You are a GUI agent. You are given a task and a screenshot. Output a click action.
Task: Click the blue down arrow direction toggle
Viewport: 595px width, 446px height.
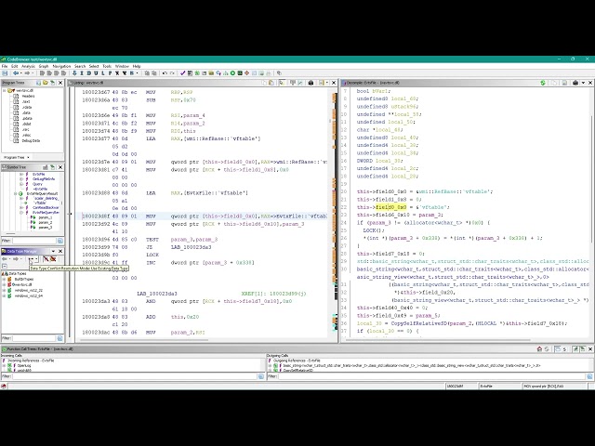pos(74,73)
